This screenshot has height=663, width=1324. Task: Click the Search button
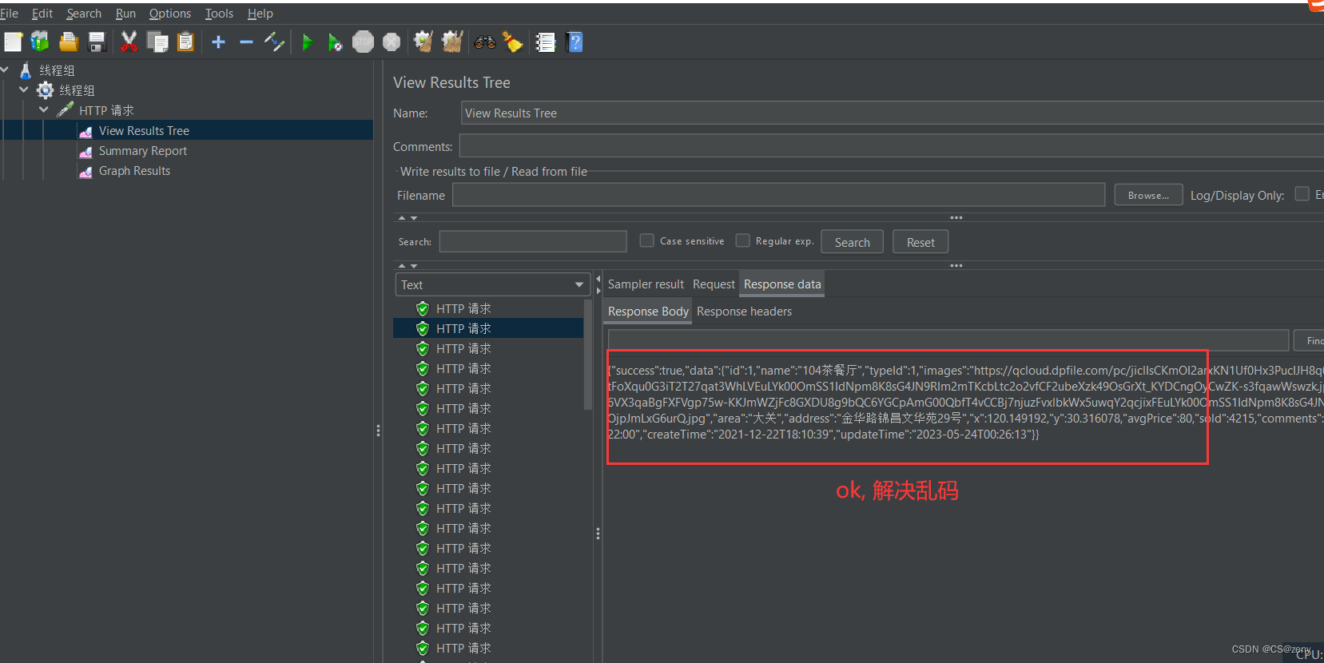[x=852, y=242]
